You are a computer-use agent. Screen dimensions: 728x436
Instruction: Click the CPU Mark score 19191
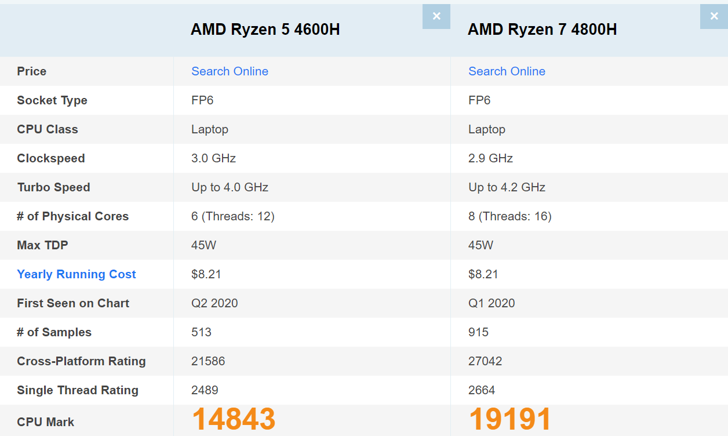coord(510,419)
